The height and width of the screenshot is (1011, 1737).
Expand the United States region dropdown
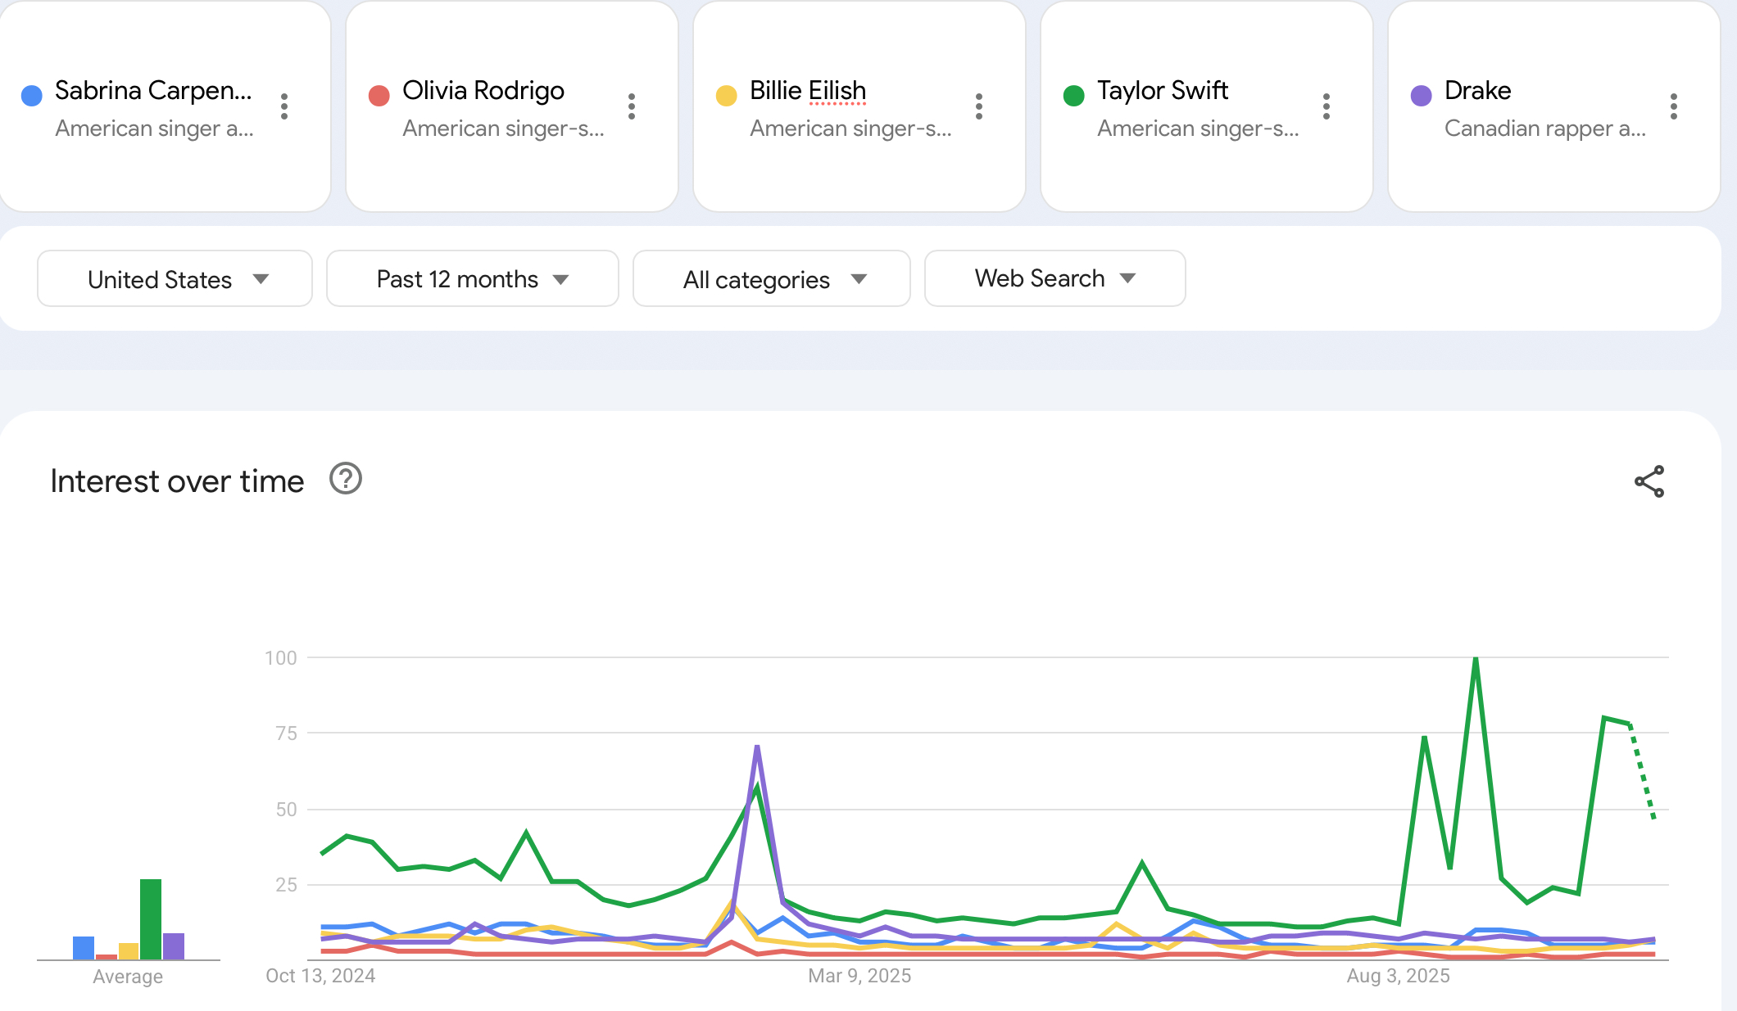point(175,279)
